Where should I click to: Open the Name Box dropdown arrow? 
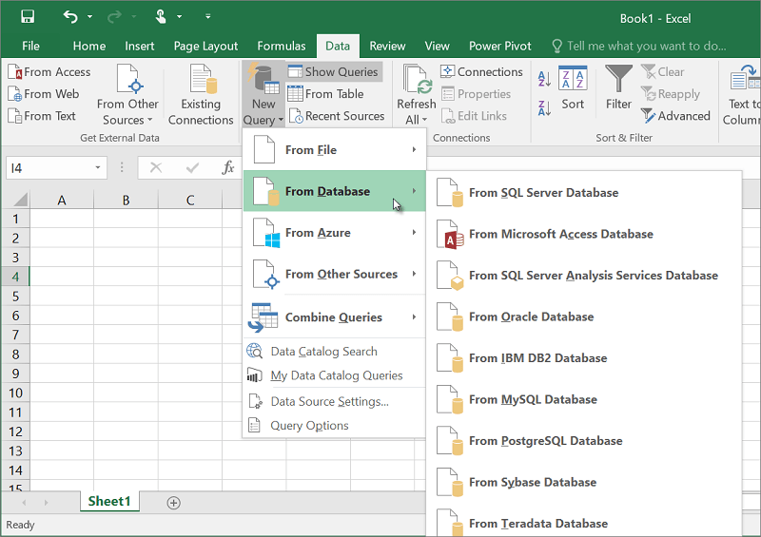(x=98, y=168)
